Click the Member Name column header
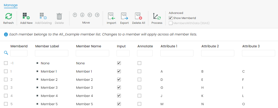Image resolution: width=278 pixels, height=108 pixels. coord(89,46)
